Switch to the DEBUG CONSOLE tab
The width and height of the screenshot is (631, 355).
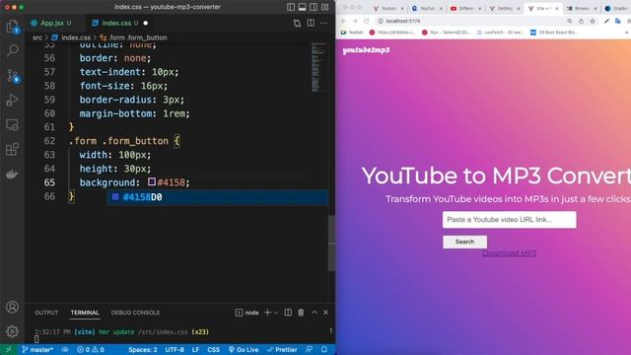pyautogui.click(x=135, y=313)
